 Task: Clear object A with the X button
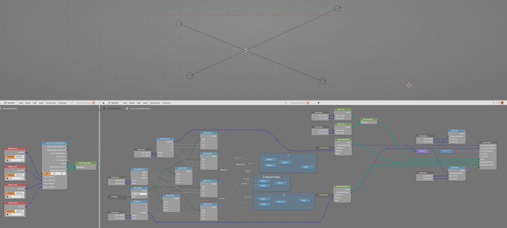(x=22, y=160)
